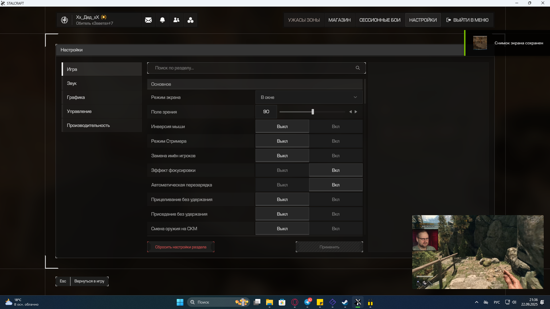The height and width of the screenshot is (309, 550).
Task: Open the friends list icon
Action: point(176,20)
